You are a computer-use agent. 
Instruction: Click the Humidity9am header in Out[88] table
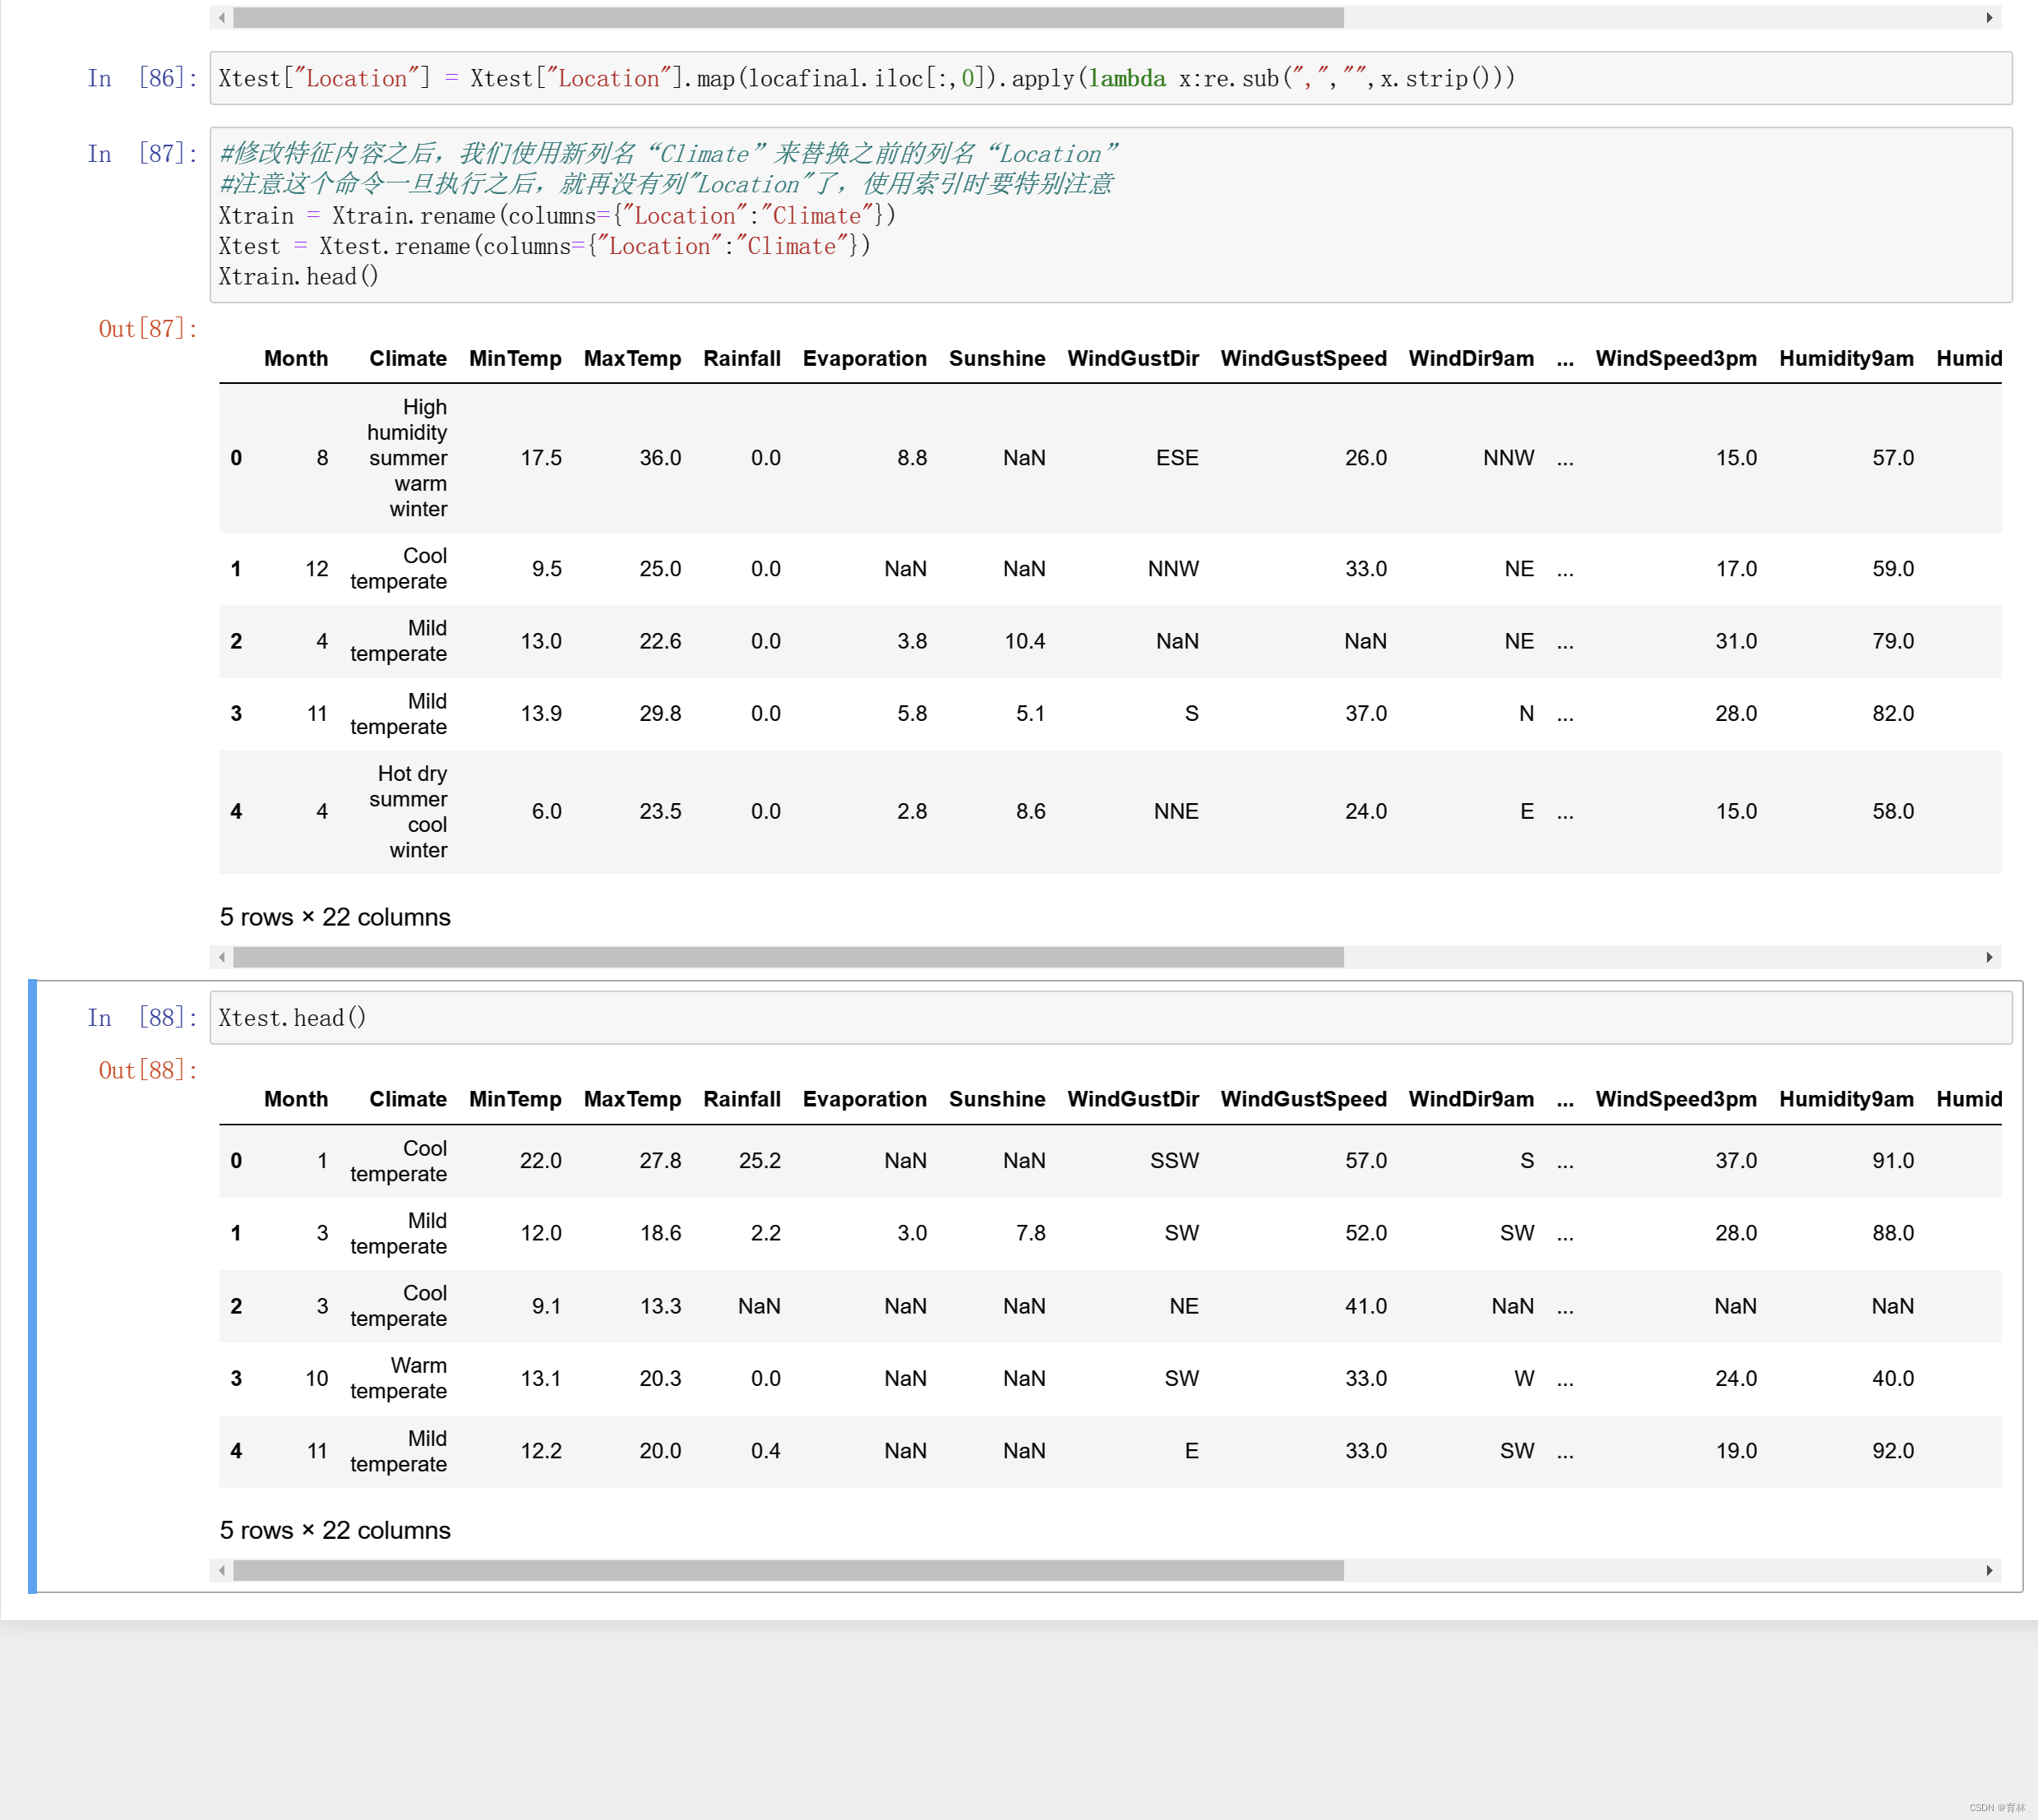click(1846, 1099)
